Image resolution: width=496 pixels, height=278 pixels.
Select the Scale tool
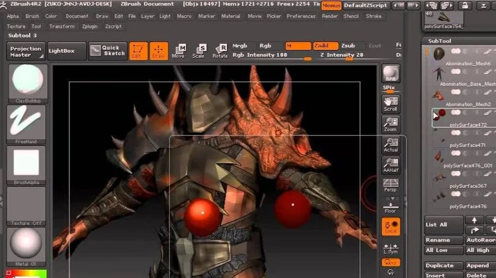pos(198,51)
